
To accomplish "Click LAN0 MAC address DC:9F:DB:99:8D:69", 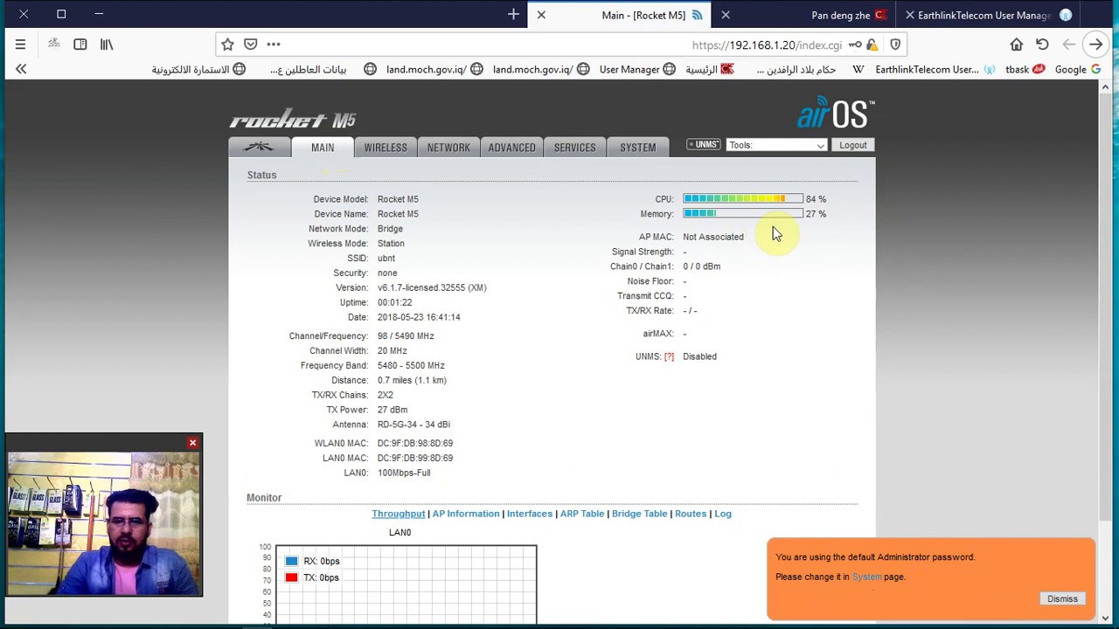I will (x=415, y=458).
